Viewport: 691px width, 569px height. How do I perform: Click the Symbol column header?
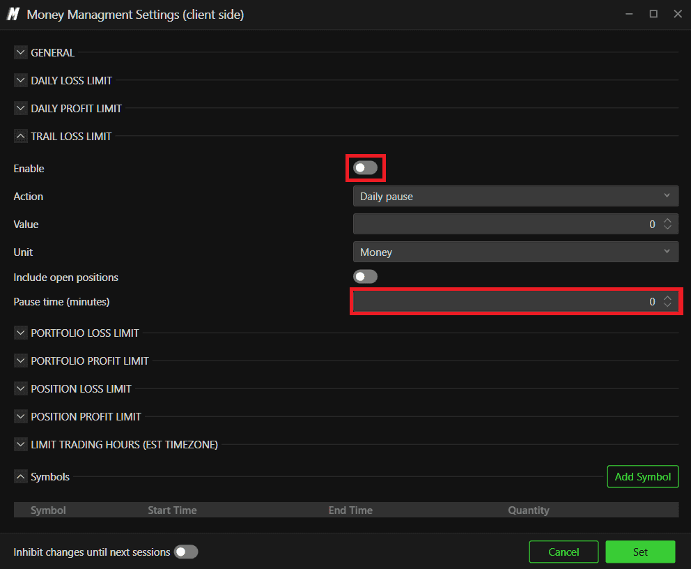(x=48, y=510)
